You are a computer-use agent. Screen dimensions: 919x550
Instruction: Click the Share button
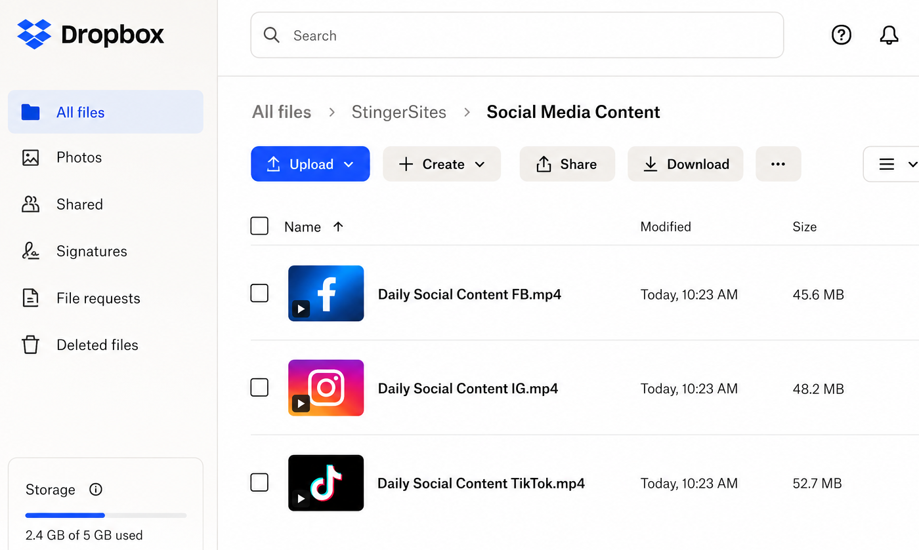point(567,164)
